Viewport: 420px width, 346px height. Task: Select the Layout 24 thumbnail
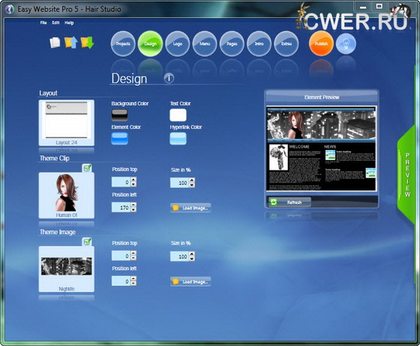(x=67, y=123)
